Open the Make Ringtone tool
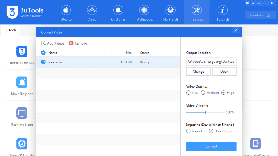The image size is (278, 156). point(22,86)
